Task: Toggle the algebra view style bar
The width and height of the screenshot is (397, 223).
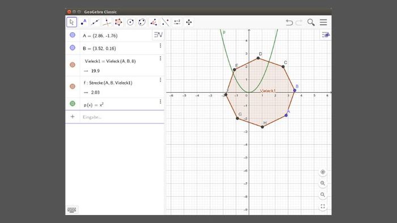Action: (158, 35)
